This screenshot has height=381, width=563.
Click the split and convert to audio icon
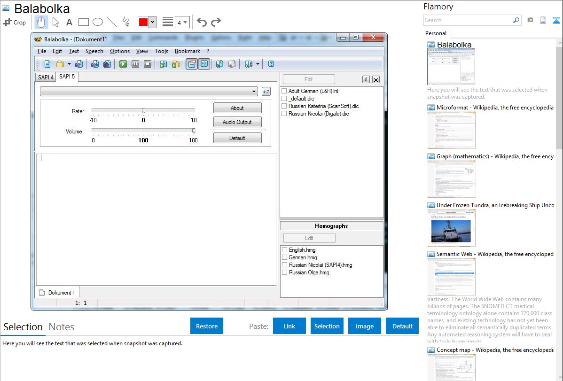[x=107, y=64]
